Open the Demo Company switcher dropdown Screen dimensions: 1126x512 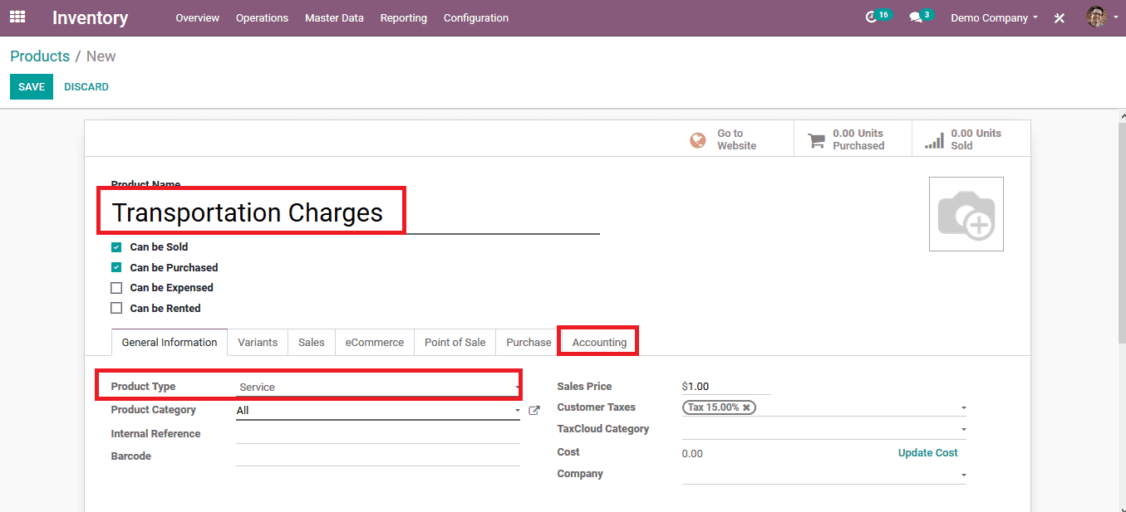point(994,17)
